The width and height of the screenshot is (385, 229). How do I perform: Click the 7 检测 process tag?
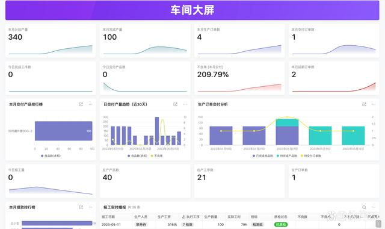188,225
